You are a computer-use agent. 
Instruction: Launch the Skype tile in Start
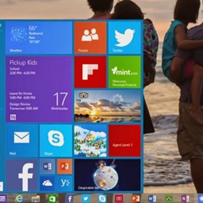[x=56, y=140]
